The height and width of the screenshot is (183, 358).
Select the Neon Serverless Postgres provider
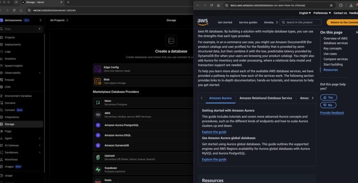(143, 103)
